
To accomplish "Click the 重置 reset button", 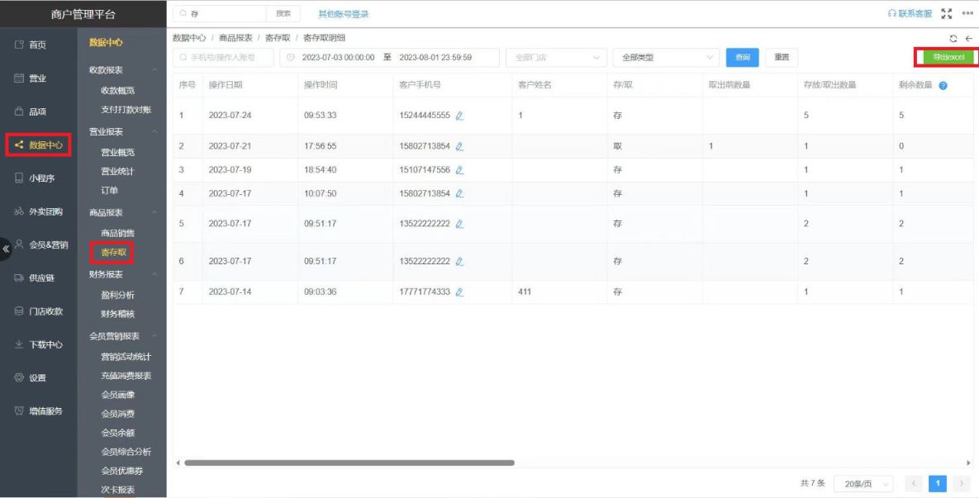I will 782,58.
